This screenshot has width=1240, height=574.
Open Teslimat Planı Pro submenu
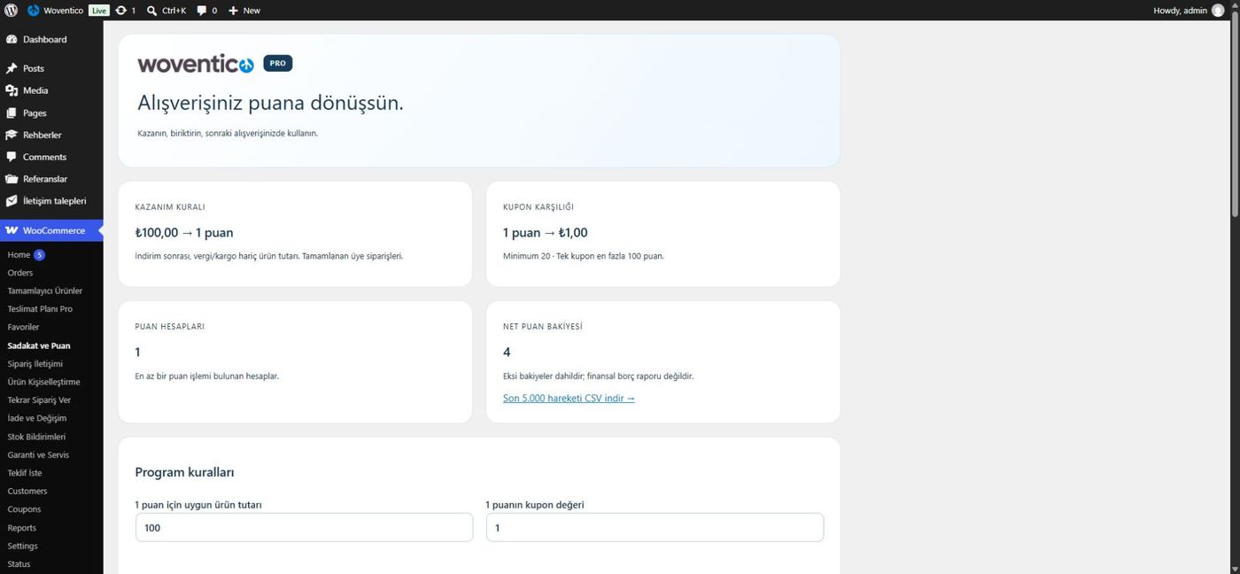pos(40,309)
